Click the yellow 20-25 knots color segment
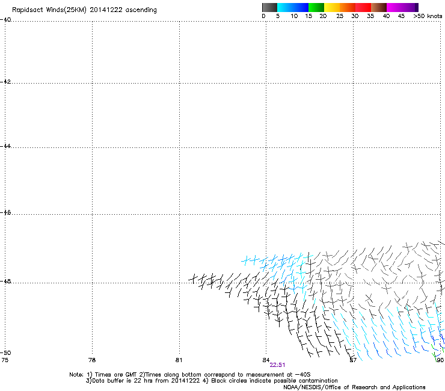Viewport: 445px width, 391px height. point(332,7)
